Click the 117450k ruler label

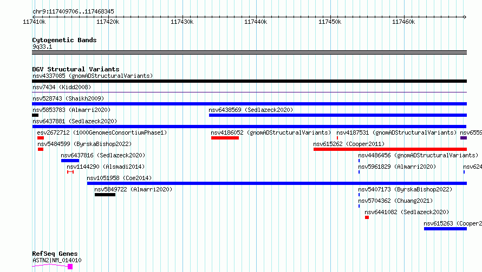click(330, 22)
